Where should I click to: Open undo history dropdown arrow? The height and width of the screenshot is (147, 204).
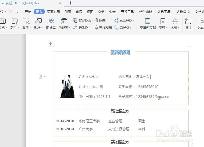coord(6,12)
